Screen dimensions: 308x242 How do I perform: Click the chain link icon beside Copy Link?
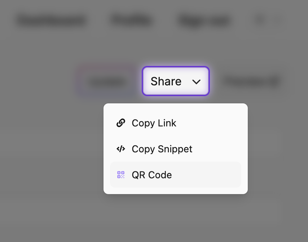(x=121, y=123)
